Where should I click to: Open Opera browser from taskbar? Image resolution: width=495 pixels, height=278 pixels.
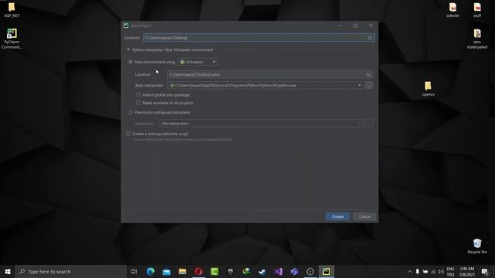coord(198,271)
